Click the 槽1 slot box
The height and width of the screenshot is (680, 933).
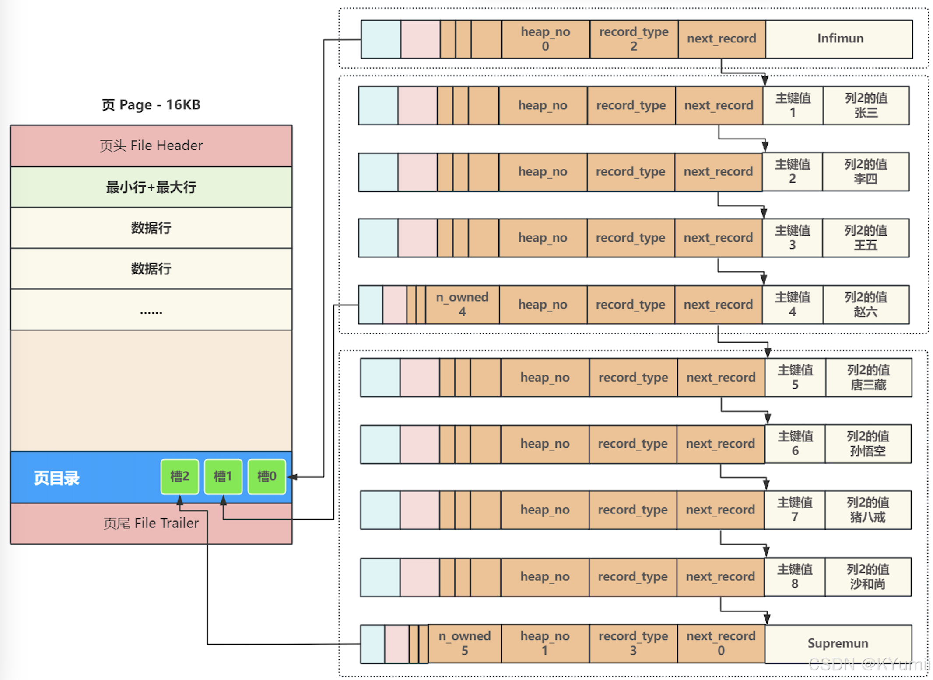click(223, 476)
